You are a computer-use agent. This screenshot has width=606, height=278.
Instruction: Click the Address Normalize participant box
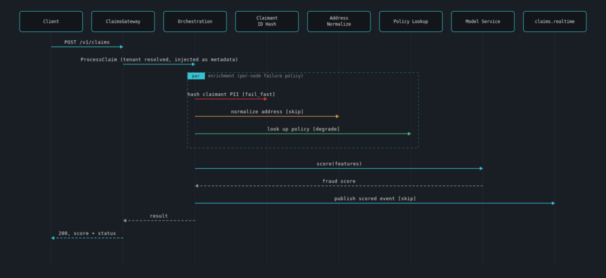[x=339, y=22]
